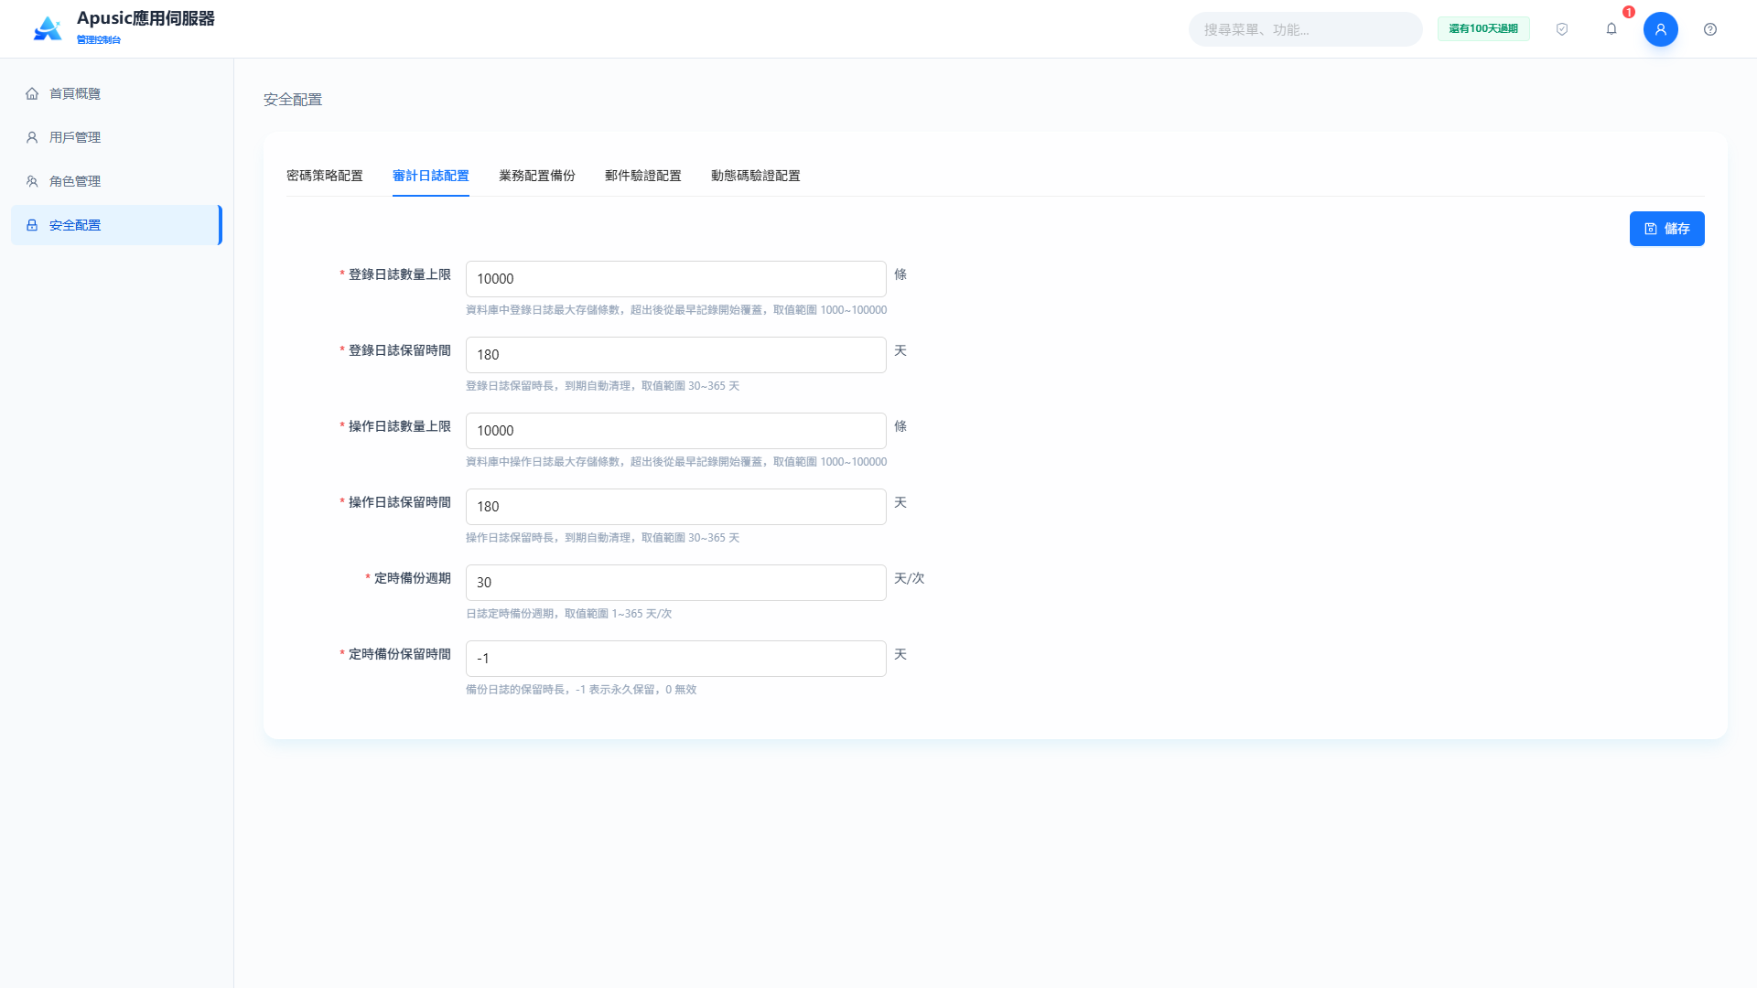Click the 管理控制台 subtitle text
1757x988 pixels.
tap(99, 40)
